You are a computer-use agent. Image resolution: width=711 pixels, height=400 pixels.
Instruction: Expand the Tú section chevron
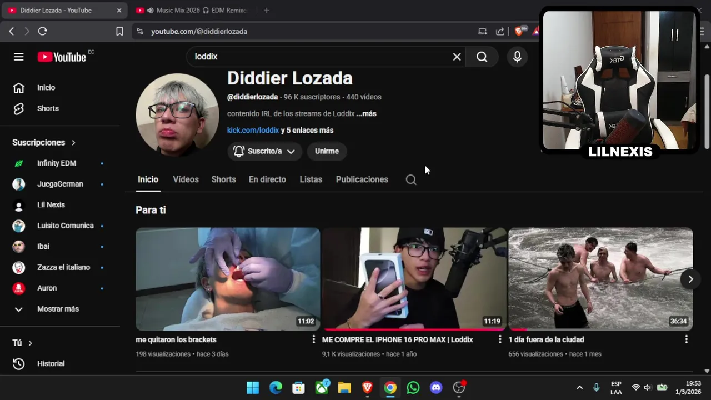pos(30,343)
